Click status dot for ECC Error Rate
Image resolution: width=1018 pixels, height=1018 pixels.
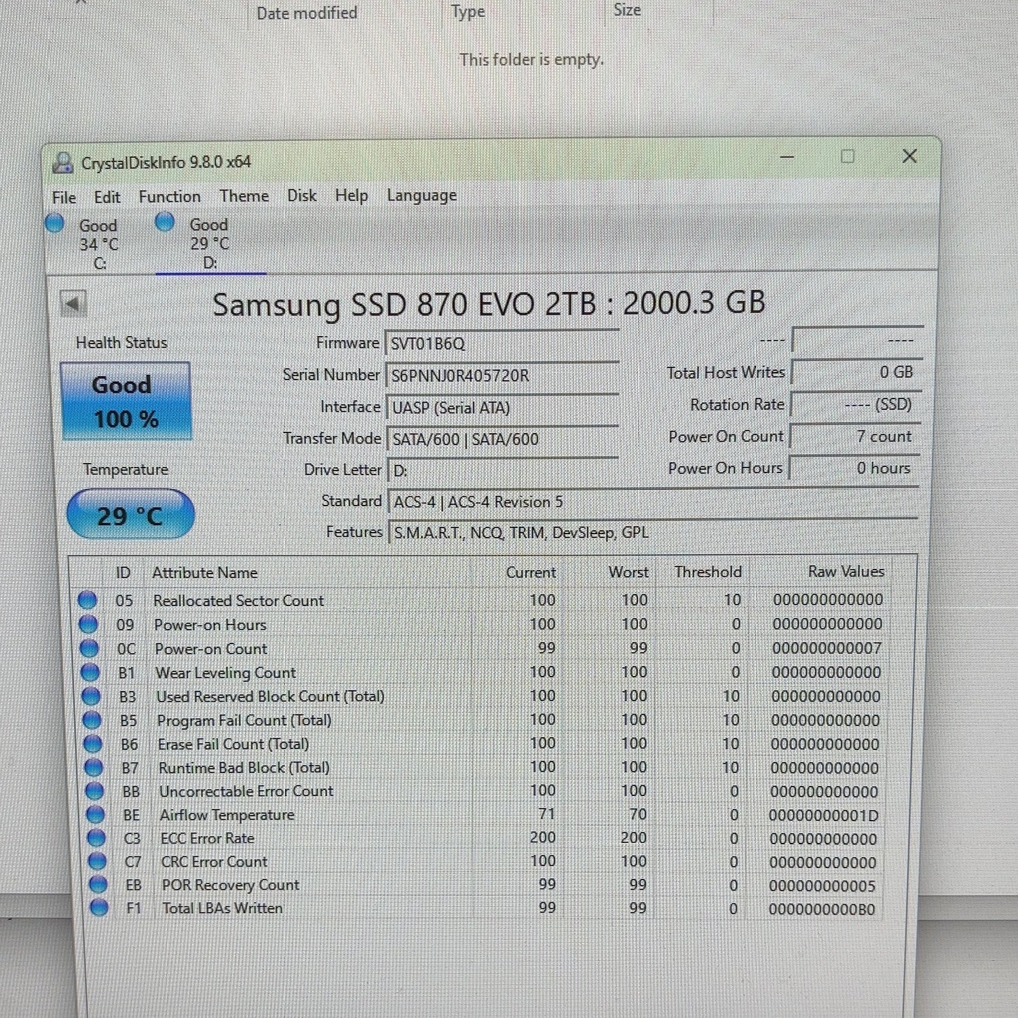pyautogui.click(x=96, y=838)
